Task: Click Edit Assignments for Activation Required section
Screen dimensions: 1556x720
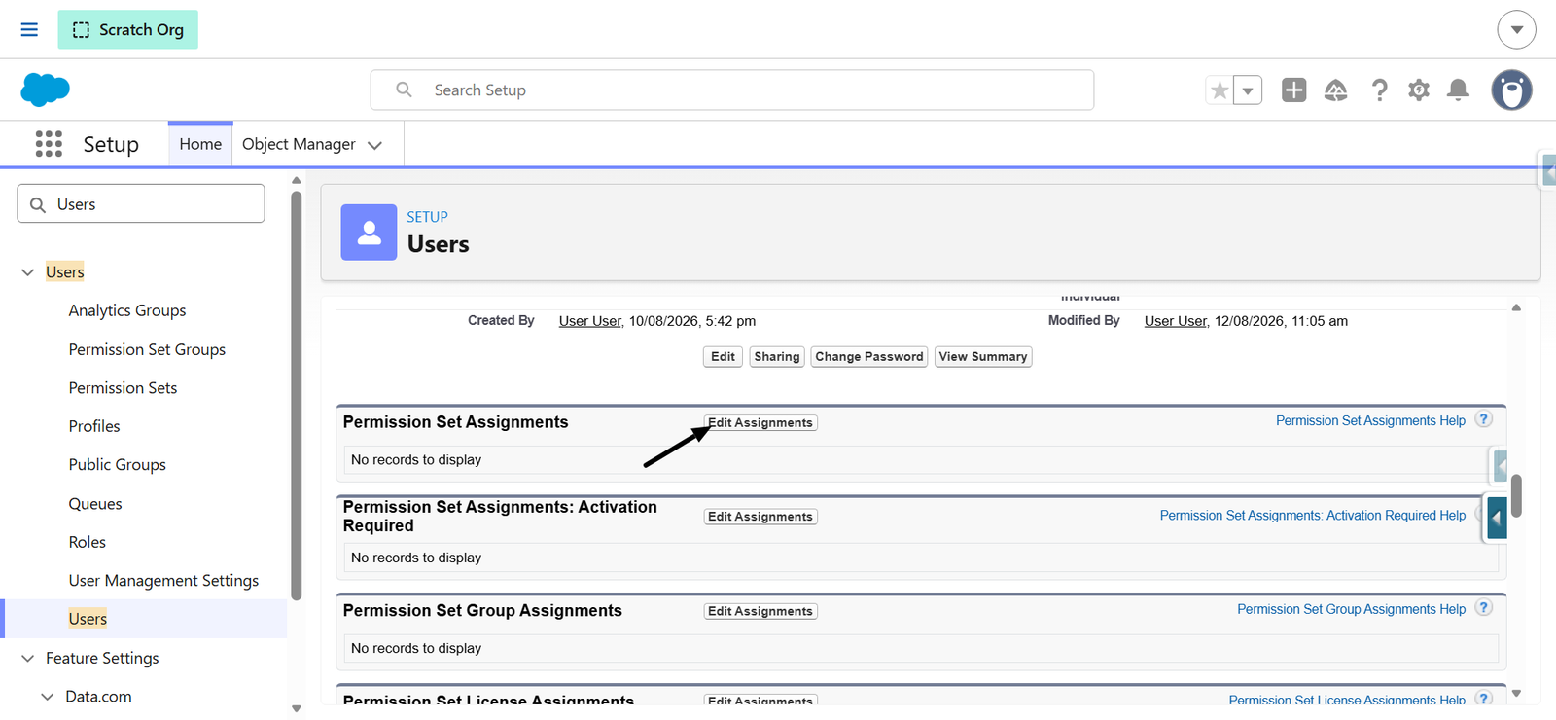Action: [x=760, y=517]
